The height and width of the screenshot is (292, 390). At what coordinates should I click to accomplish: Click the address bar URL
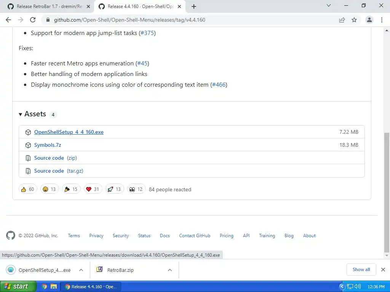[x=129, y=20]
